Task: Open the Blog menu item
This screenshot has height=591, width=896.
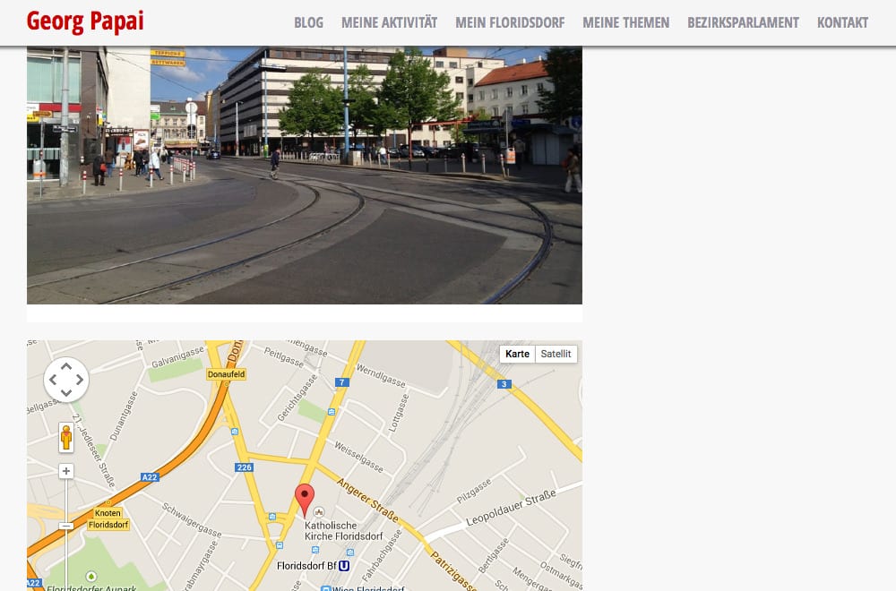Action: (x=308, y=23)
